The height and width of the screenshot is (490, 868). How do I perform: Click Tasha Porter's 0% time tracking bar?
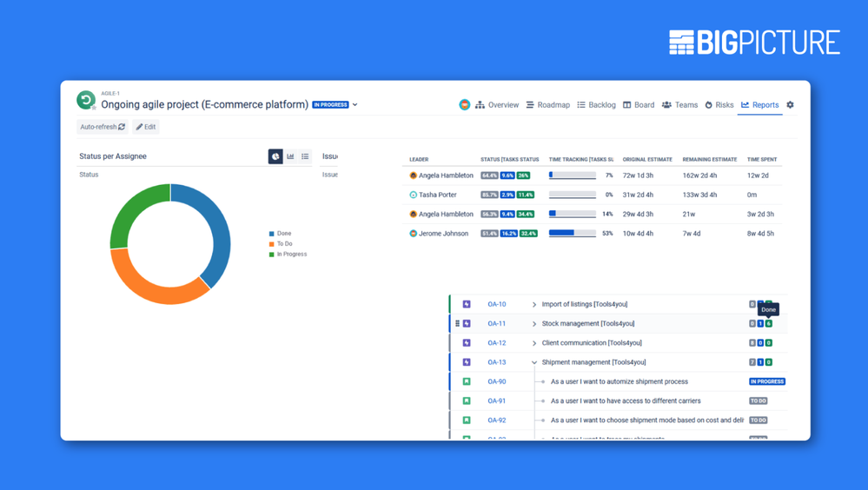pos(573,195)
